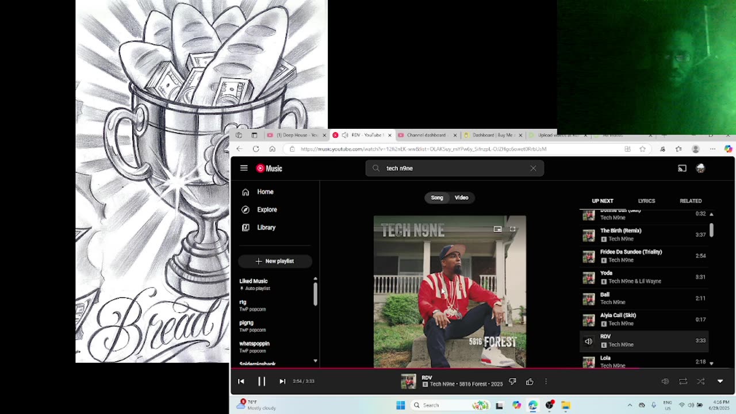Click the RDV now-playing speaker icon in queue
This screenshot has width=736, height=414.
pos(588,341)
